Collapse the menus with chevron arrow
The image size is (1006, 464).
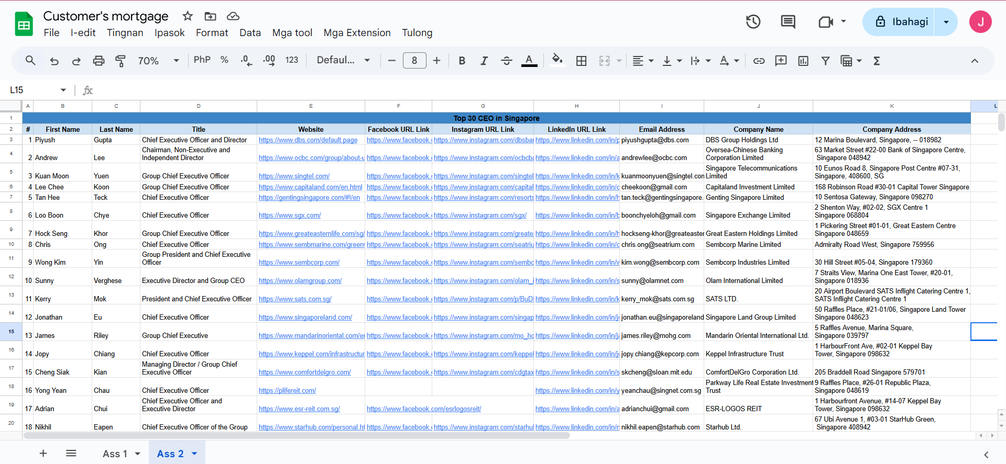pyautogui.click(x=975, y=61)
